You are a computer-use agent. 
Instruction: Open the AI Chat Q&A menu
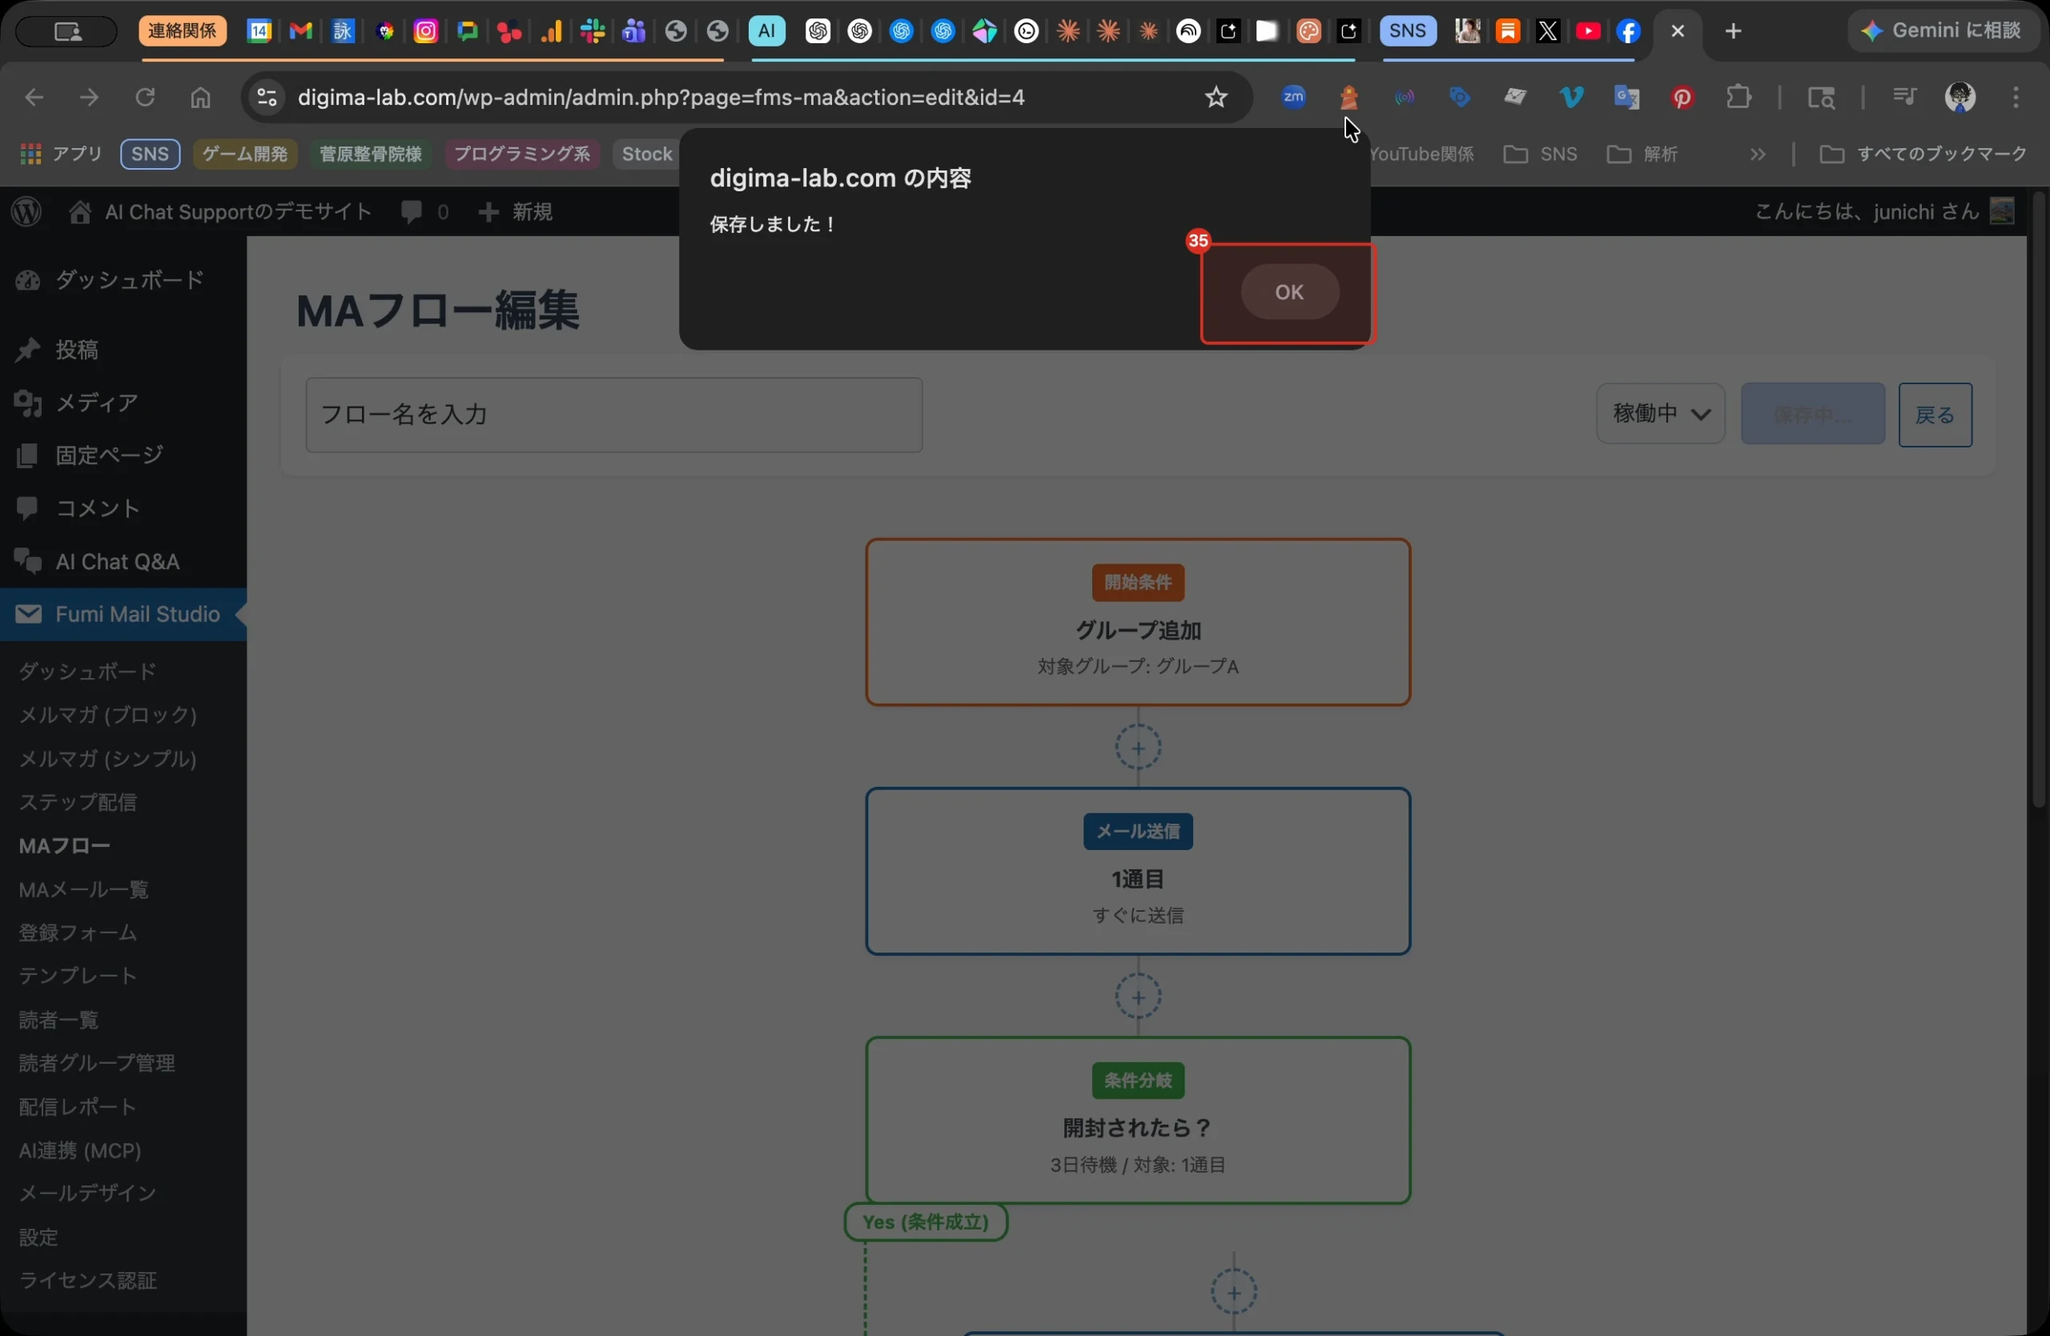point(123,561)
